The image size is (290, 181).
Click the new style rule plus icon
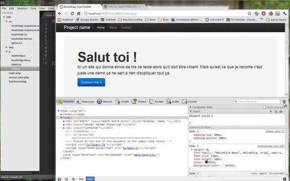pos(270,112)
